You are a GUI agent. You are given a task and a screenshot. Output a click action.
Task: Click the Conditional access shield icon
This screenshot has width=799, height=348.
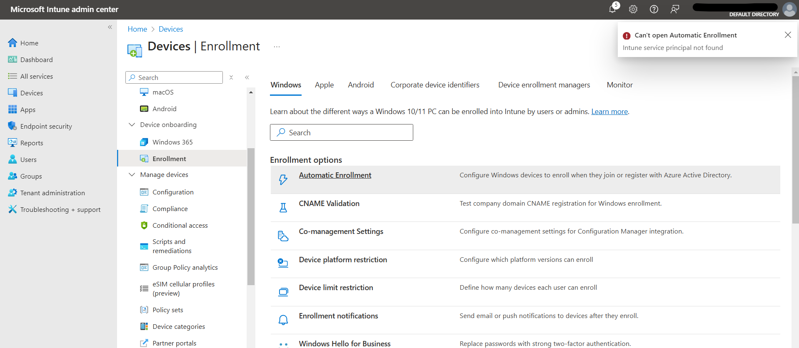144,225
